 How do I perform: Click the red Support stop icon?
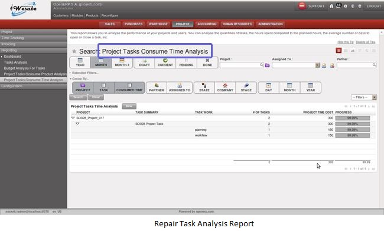[x=302, y=6]
